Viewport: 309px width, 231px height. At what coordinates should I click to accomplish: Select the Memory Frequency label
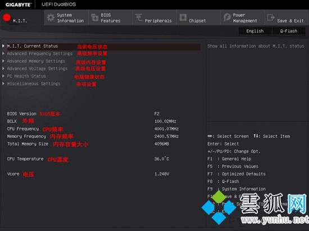click(x=26, y=136)
